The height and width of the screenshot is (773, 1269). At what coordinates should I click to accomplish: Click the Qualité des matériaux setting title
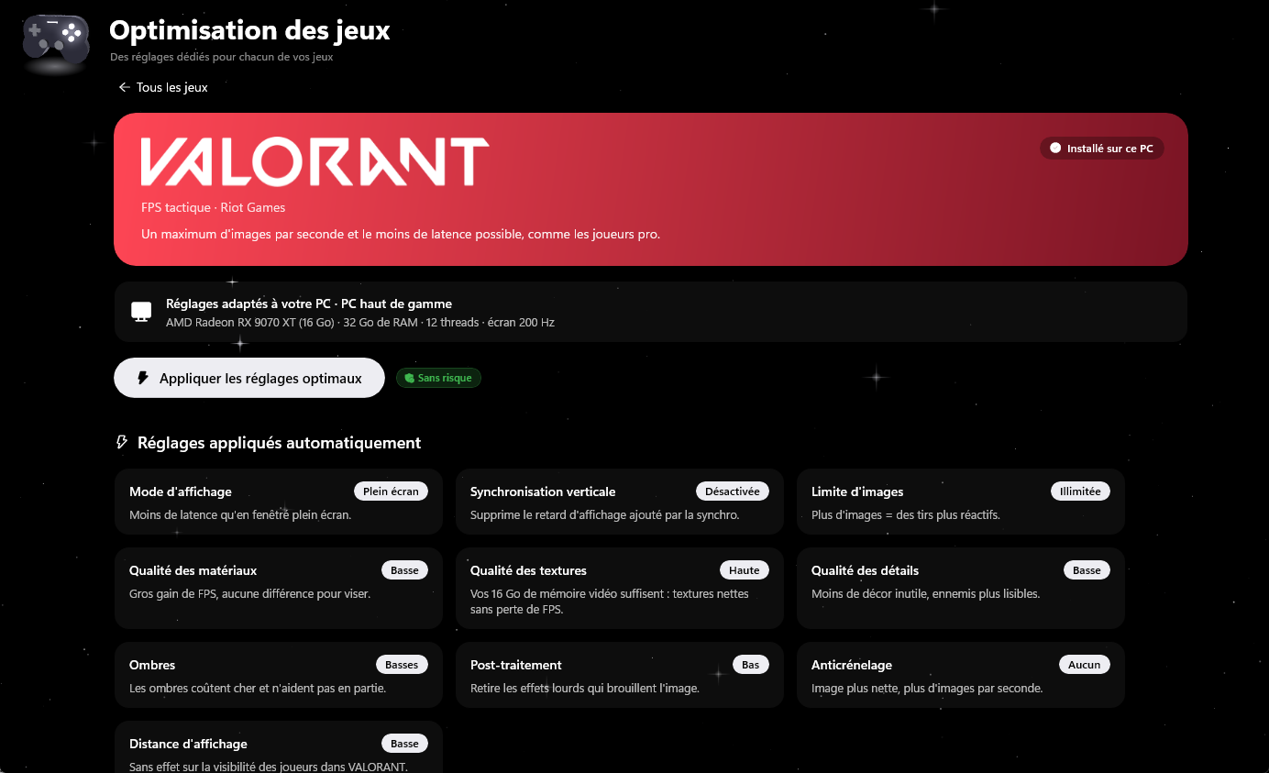(193, 570)
